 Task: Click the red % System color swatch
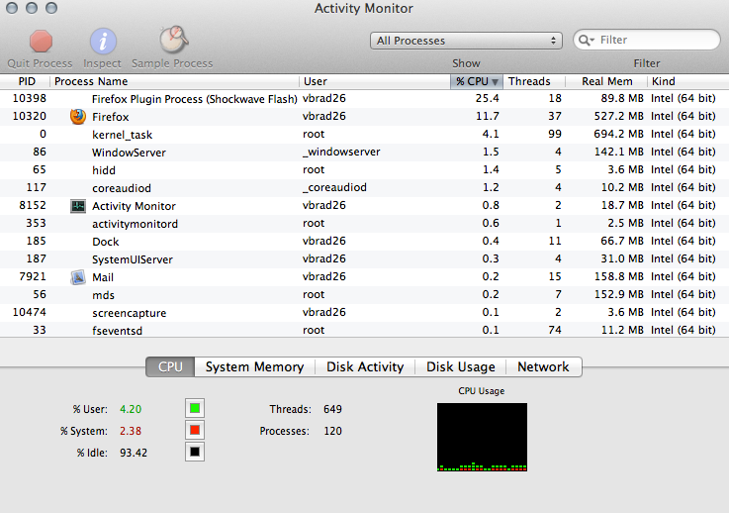[x=195, y=430]
